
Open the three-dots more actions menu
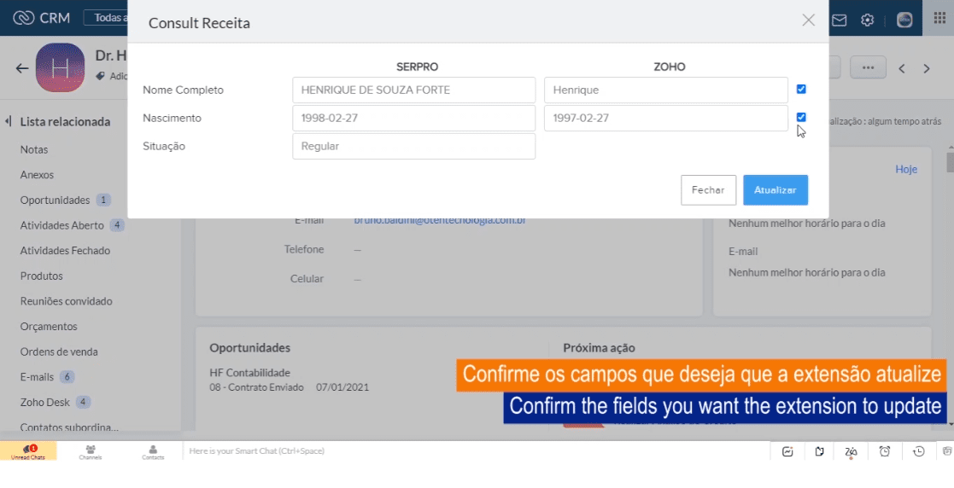pyautogui.click(x=868, y=68)
